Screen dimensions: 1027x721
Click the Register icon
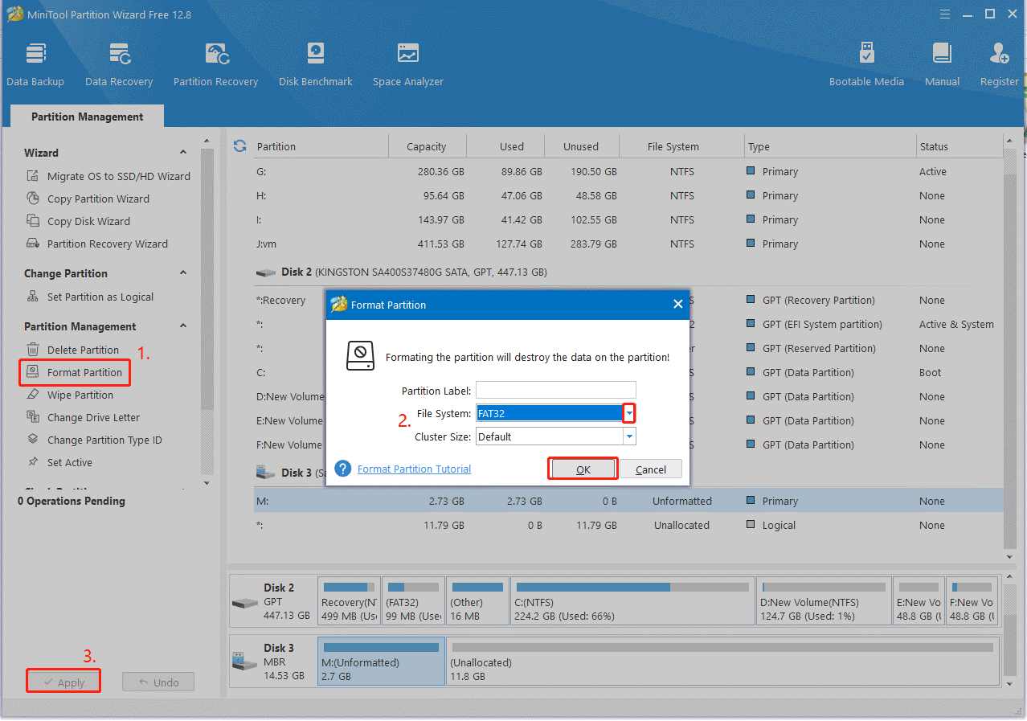[998, 63]
